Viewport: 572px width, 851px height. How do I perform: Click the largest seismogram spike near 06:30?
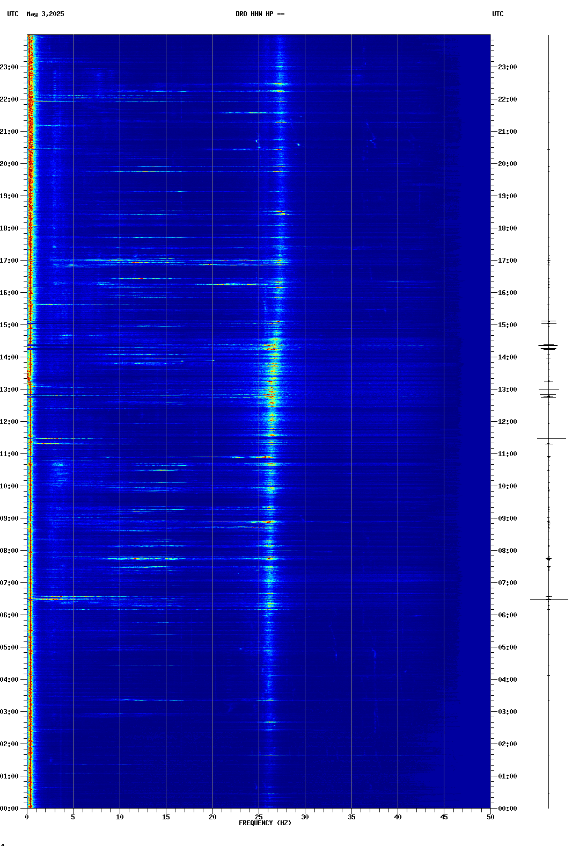click(x=549, y=599)
